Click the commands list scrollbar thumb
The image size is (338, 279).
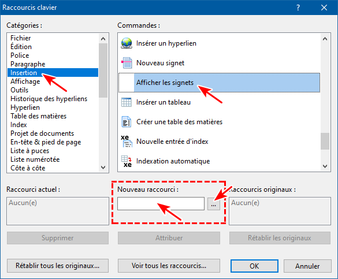tap(325, 141)
